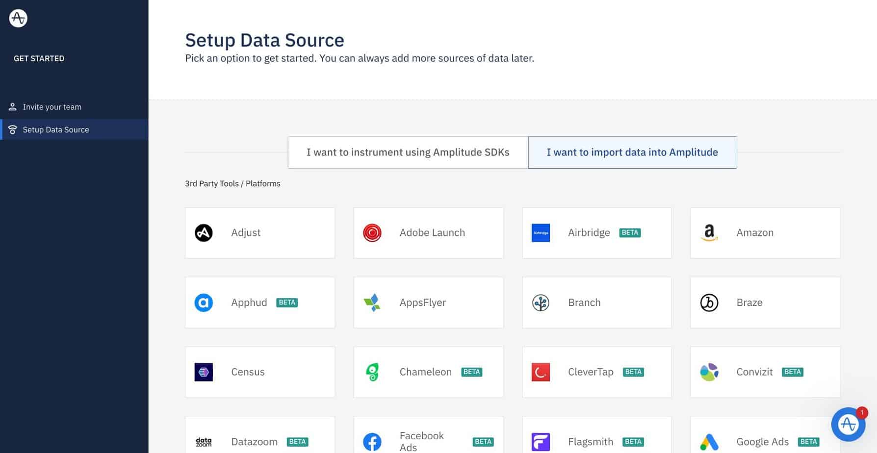Click the Apphud logo icon
This screenshot has width=877, height=453.
point(204,302)
